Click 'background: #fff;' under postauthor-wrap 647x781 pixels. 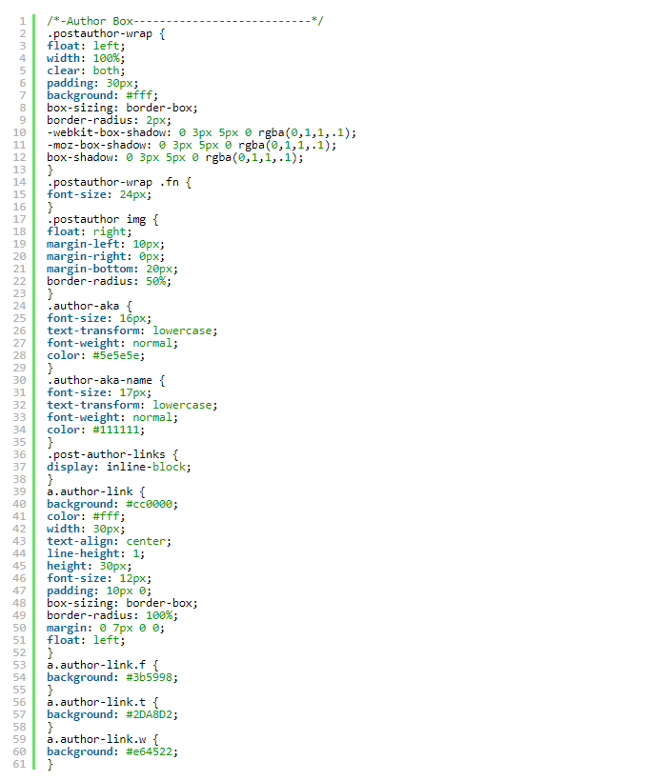click(102, 95)
